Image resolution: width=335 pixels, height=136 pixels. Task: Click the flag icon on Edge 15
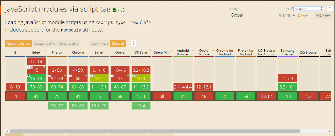(44, 67)
